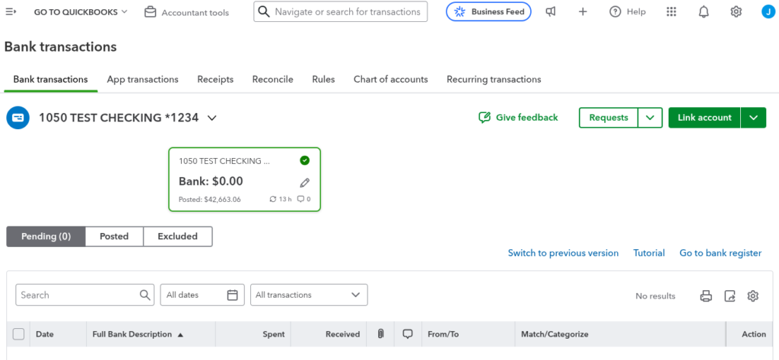Edit account with the pencil icon
Viewport: 779px width, 360px height.
coord(304,183)
